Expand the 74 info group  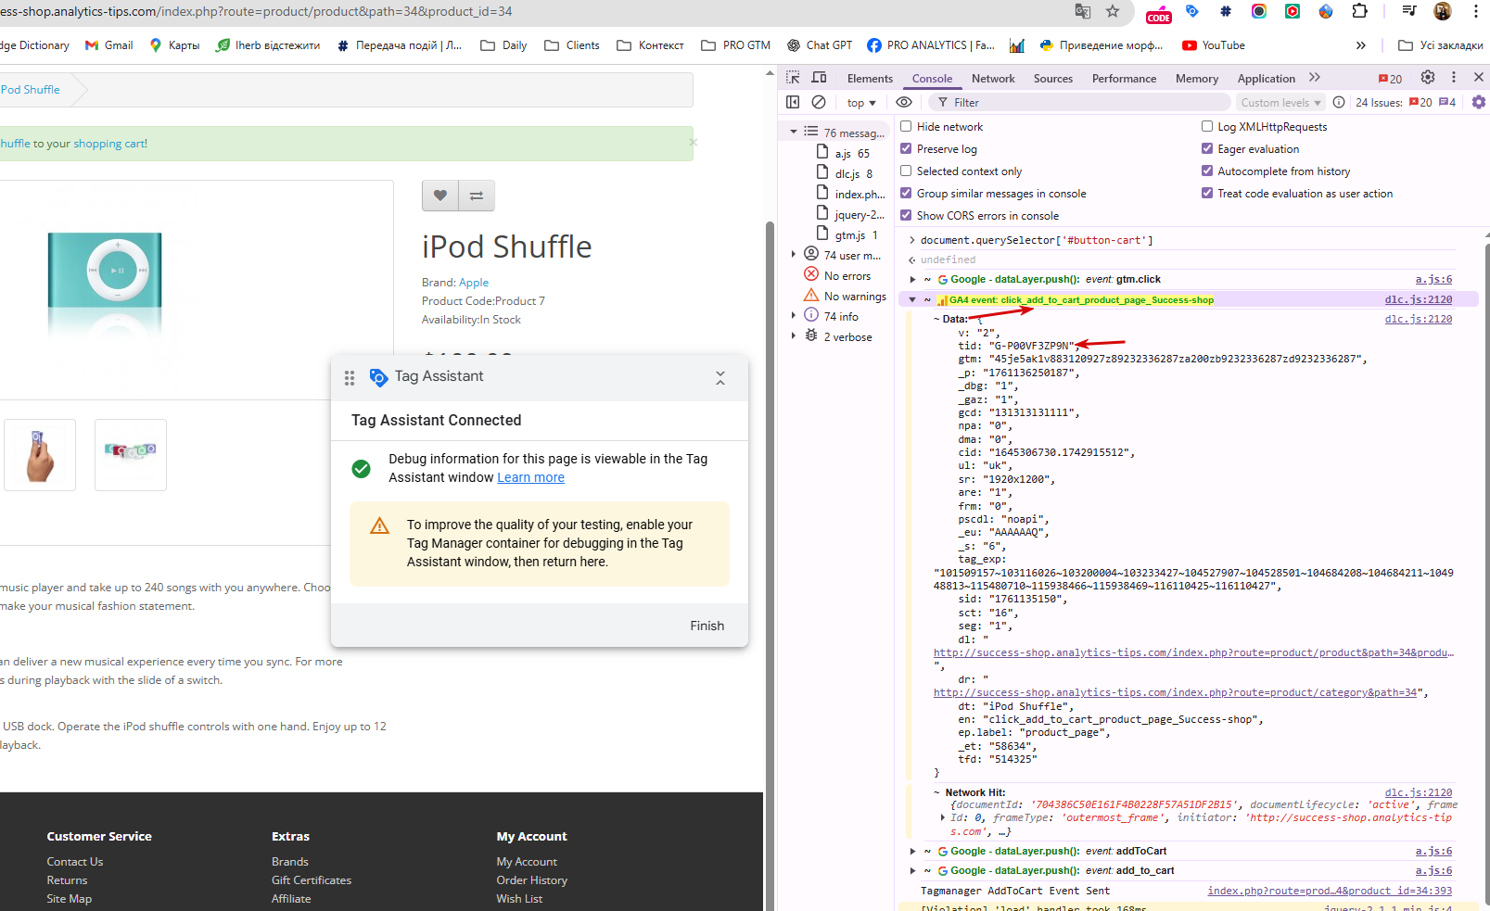pyautogui.click(x=794, y=316)
